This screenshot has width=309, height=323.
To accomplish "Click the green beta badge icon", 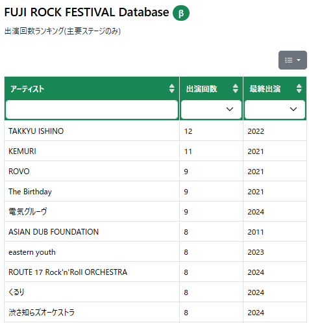I will click(x=181, y=13).
